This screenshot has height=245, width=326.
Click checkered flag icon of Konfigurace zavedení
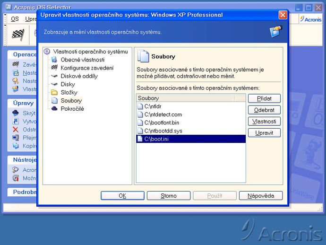54,68
